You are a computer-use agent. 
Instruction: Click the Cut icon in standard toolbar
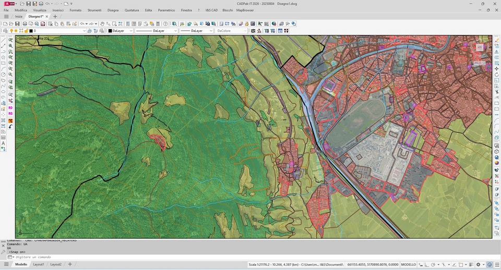pyautogui.click(x=51, y=23)
